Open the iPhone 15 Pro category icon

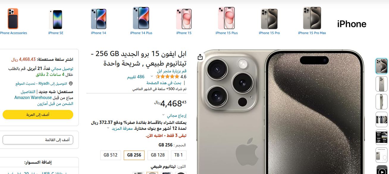pos(269,19)
